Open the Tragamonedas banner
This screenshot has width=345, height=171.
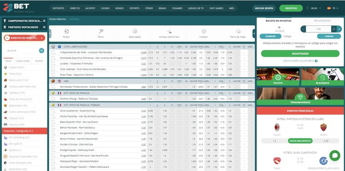300,96
